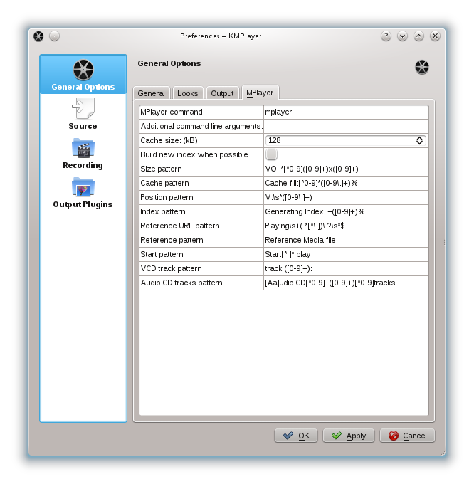Select Cache pattern value cell
474x484 pixels.
(x=346, y=183)
